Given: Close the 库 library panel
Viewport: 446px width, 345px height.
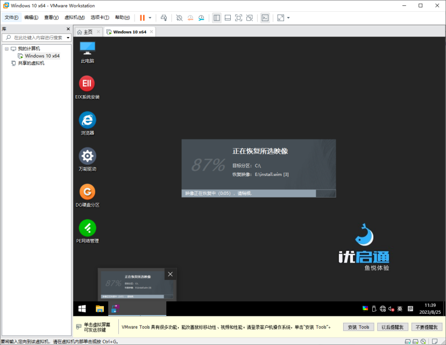Looking at the screenshot, I should tap(68, 29).
